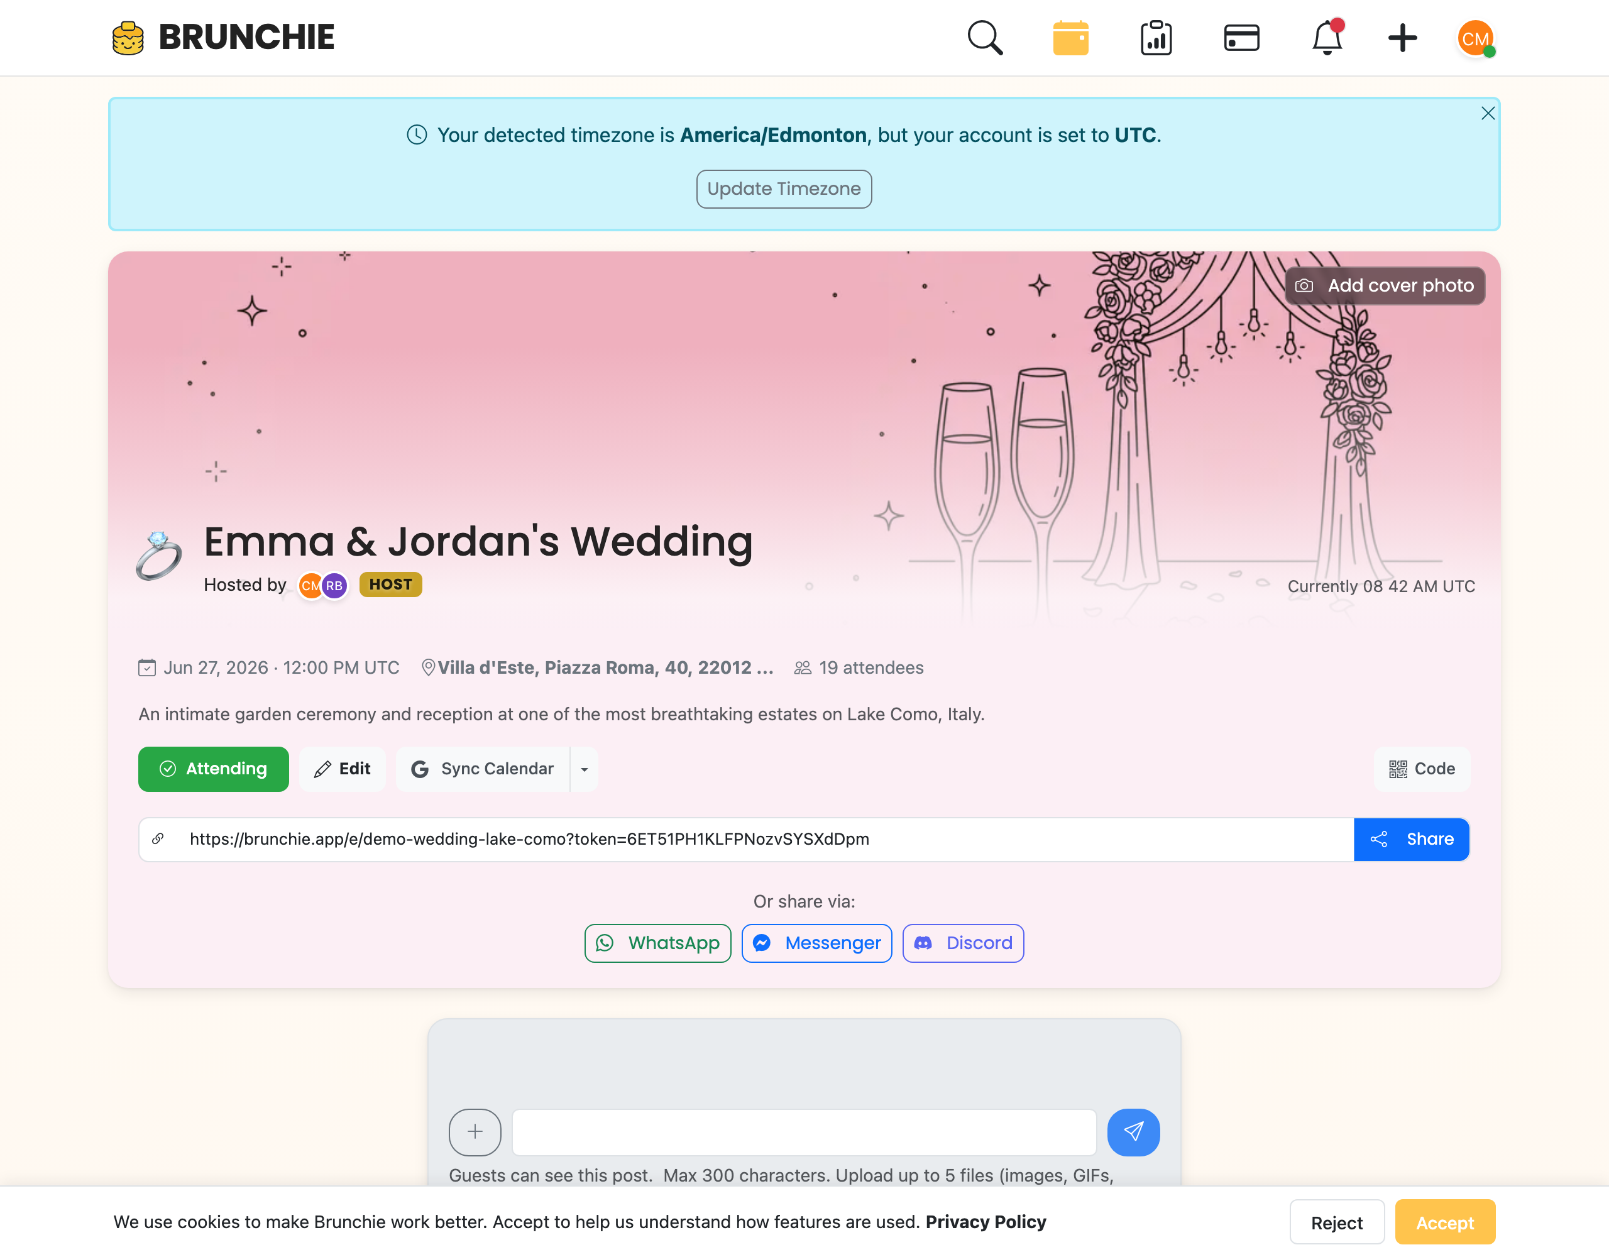The height and width of the screenshot is (1257, 1609).
Task: Open the search magnifier icon
Action: point(985,38)
